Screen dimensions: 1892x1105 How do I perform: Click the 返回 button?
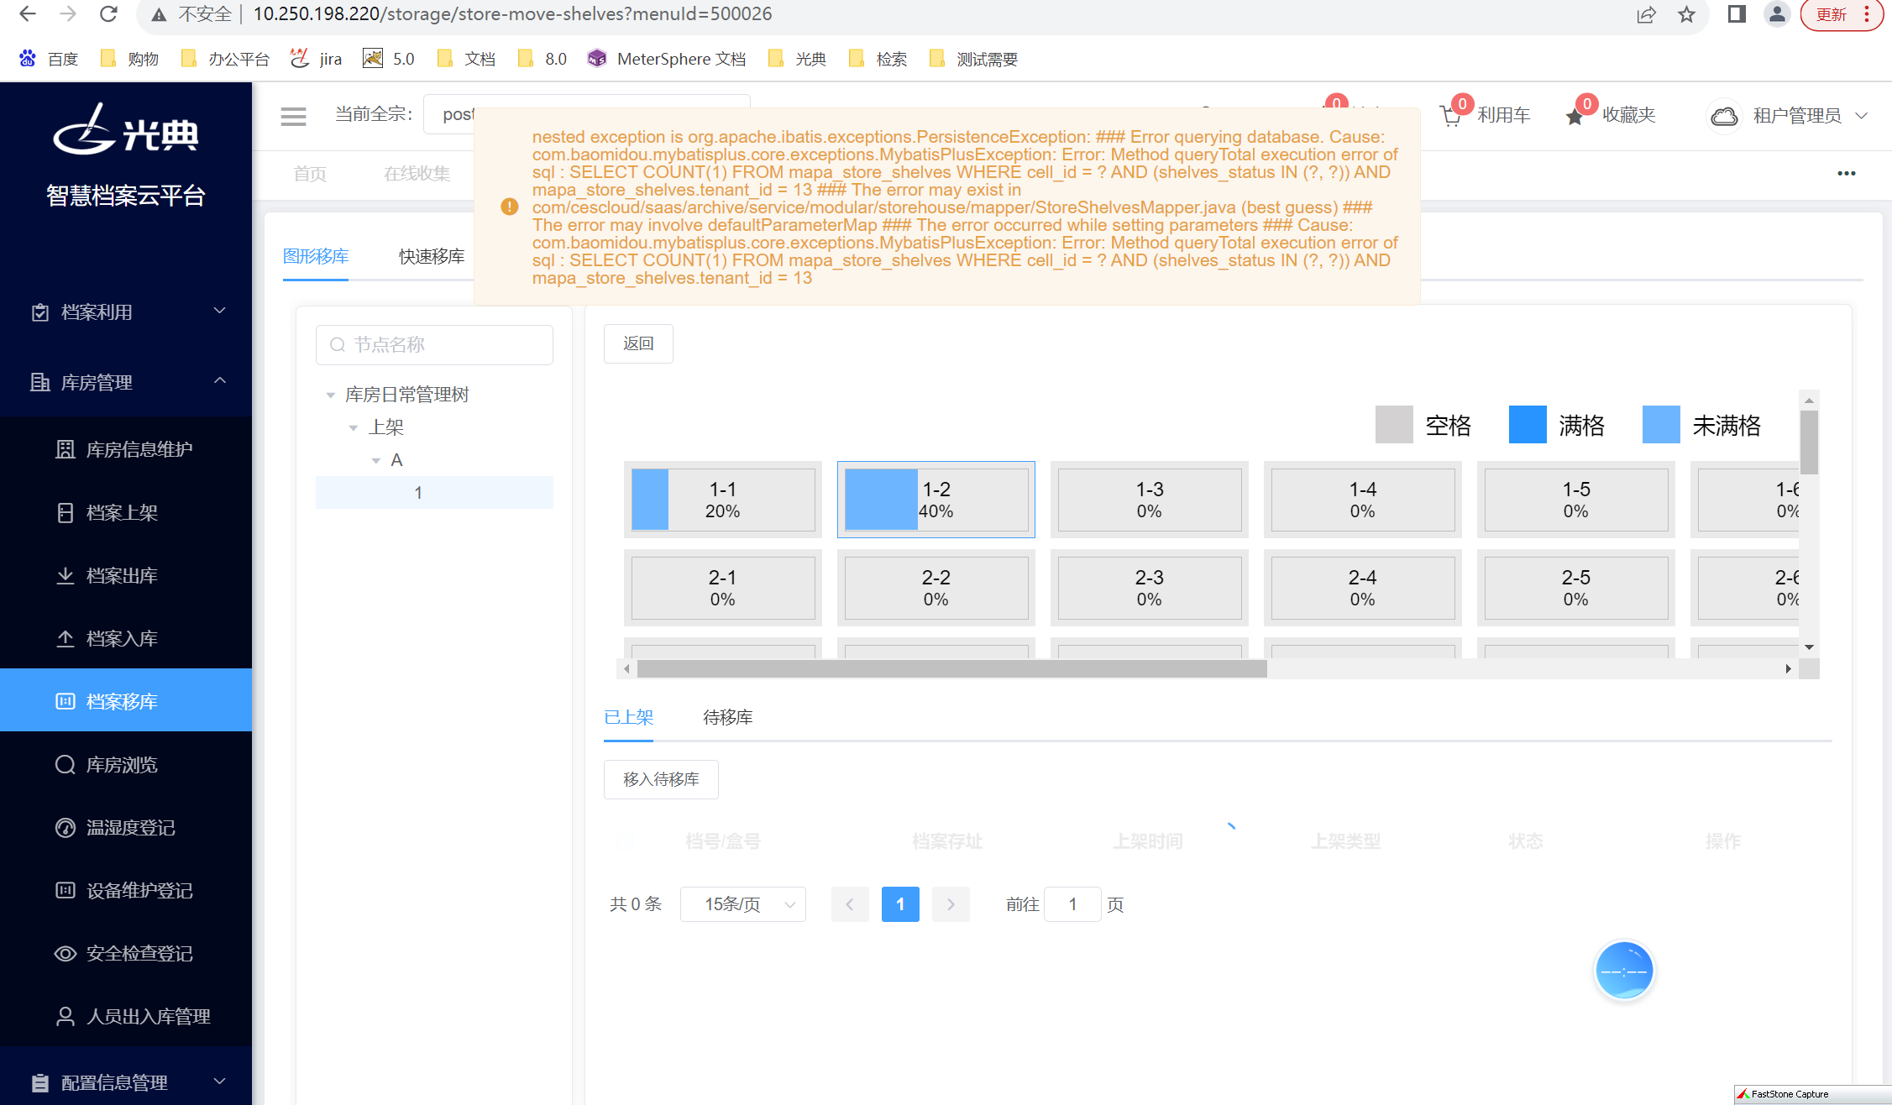[x=638, y=343]
